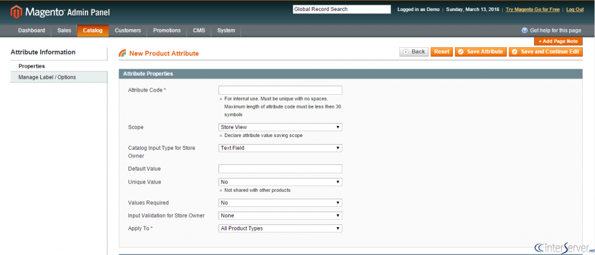Open the Customers menu
595x255 pixels.
point(128,31)
